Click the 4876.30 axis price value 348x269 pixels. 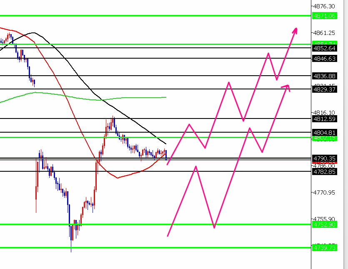tap(324, 6)
